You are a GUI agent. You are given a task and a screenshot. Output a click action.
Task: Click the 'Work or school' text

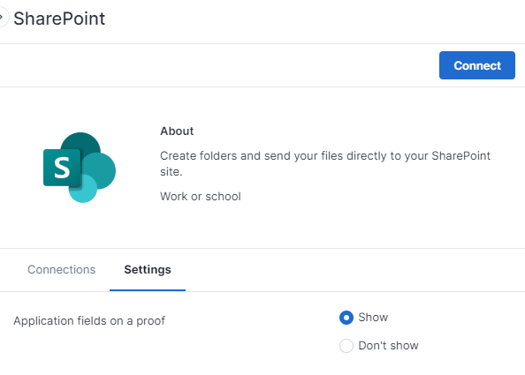[201, 196]
